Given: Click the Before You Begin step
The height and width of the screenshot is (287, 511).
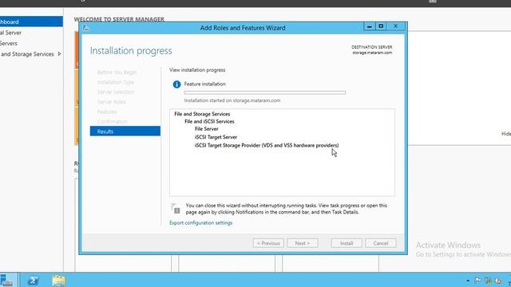Looking at the screenshot, I should 117,73.
